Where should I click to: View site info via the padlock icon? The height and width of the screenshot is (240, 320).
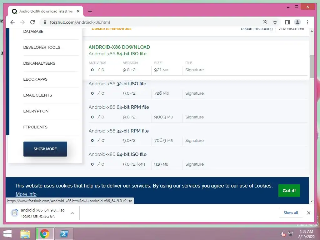tap(45, 22)
